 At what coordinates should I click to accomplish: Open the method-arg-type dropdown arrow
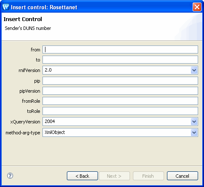194,132
